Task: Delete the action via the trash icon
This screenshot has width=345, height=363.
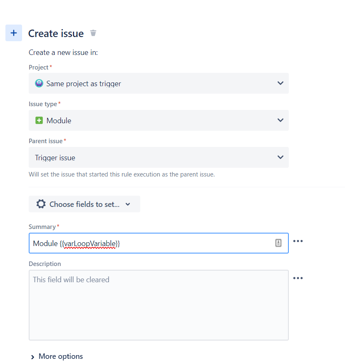Action: click(x=93, y=33)
